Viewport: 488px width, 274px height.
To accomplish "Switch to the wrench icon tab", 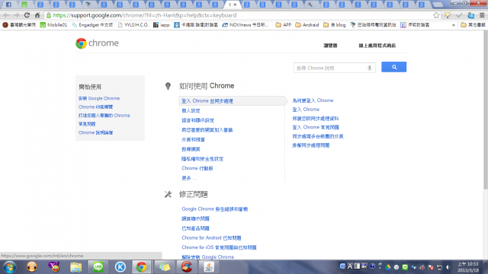I will pos(310,5).
